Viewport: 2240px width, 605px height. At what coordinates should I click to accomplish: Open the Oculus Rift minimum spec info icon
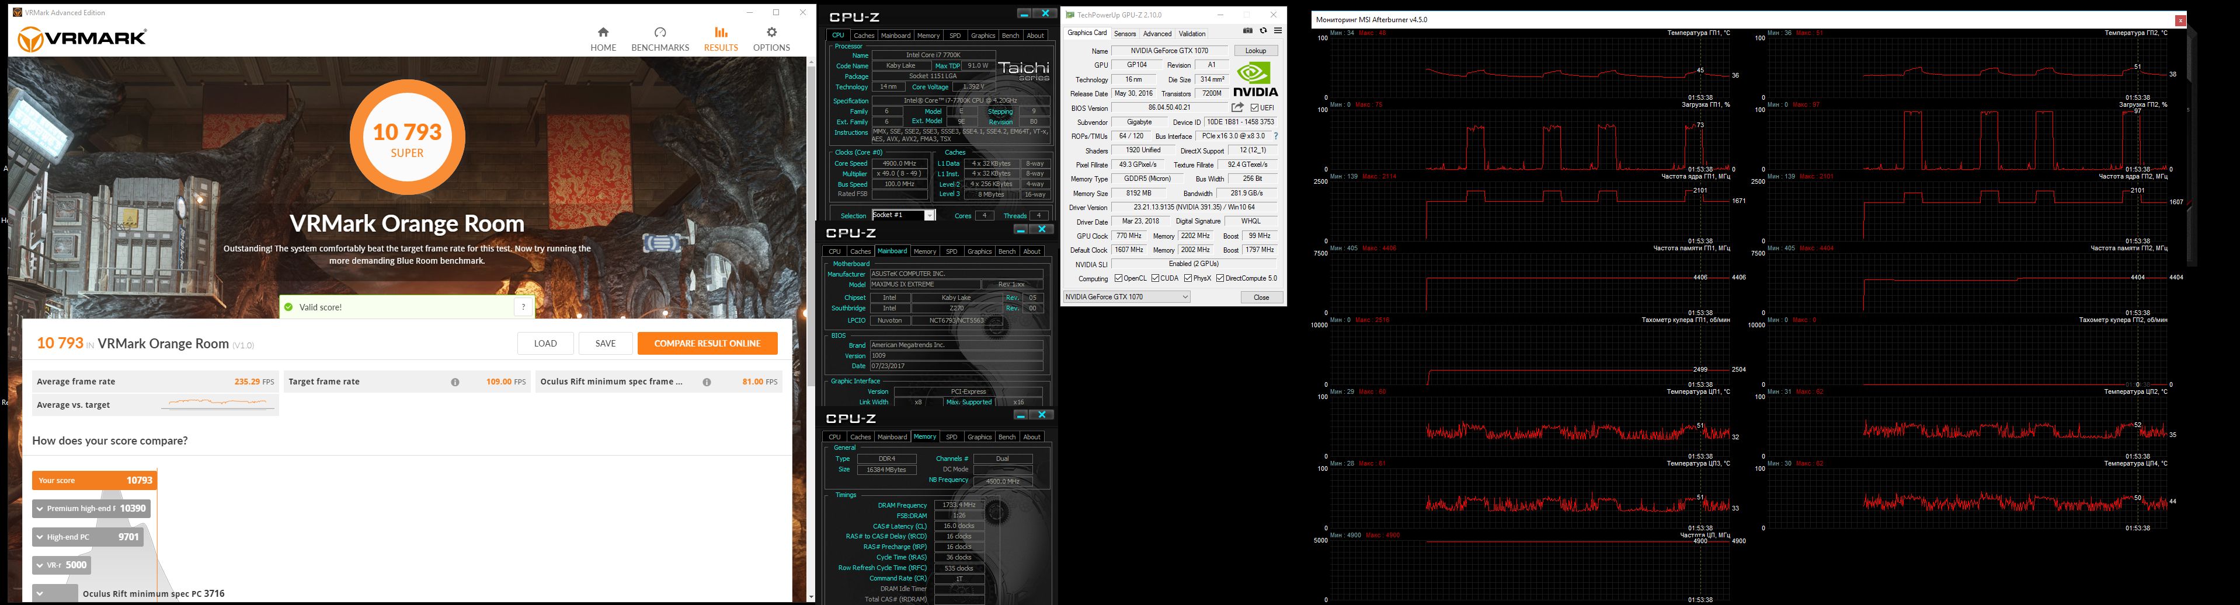coord(707,383)
